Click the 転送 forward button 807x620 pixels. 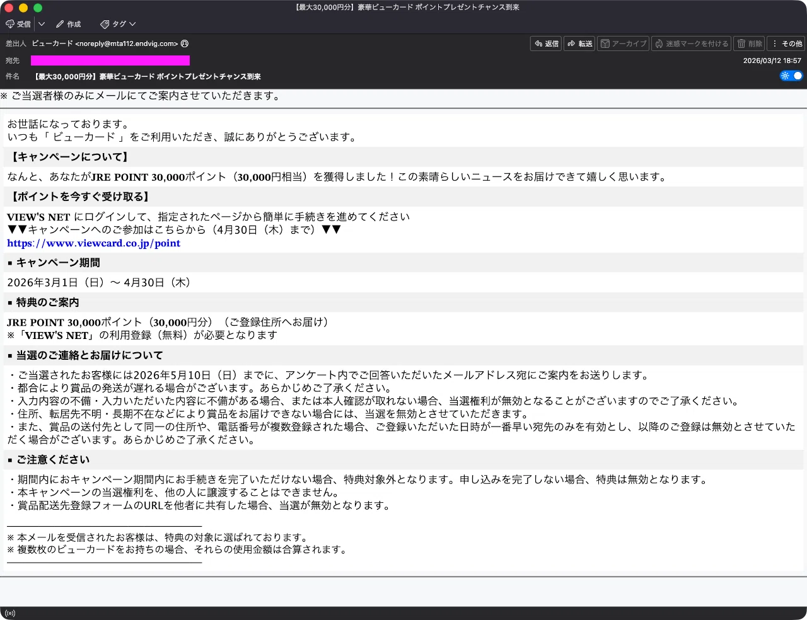click(579, 43)
